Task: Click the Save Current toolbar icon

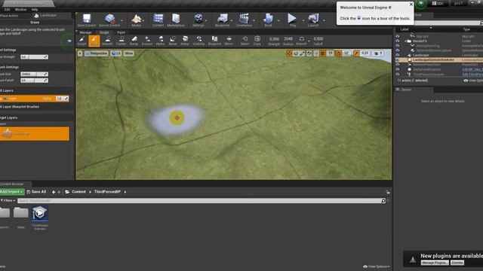Action: click(87, 20)
